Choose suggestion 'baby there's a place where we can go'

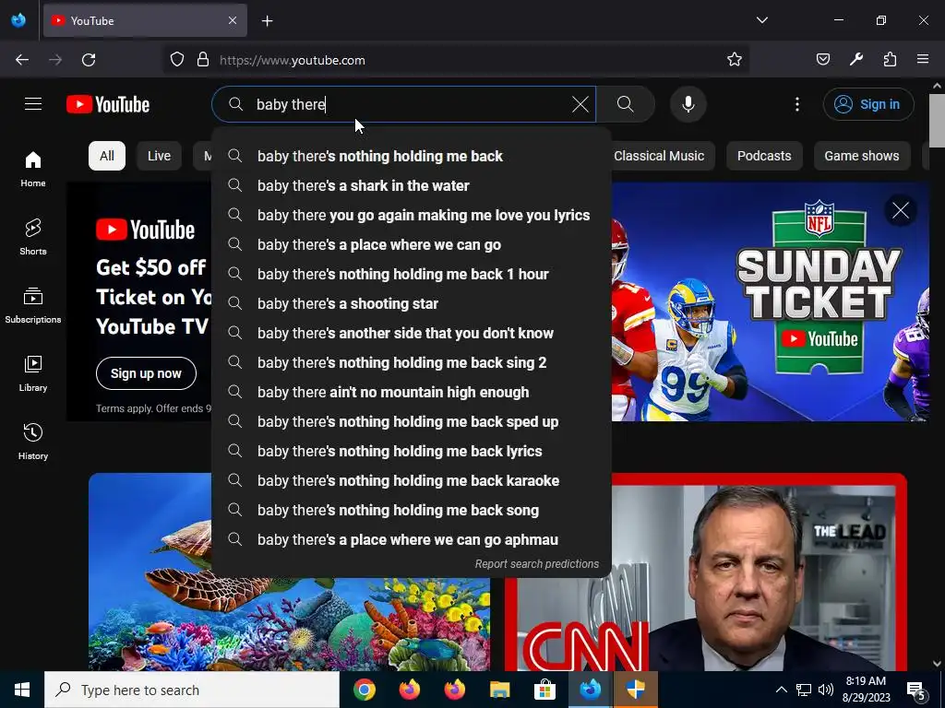[x=412, y=244]
